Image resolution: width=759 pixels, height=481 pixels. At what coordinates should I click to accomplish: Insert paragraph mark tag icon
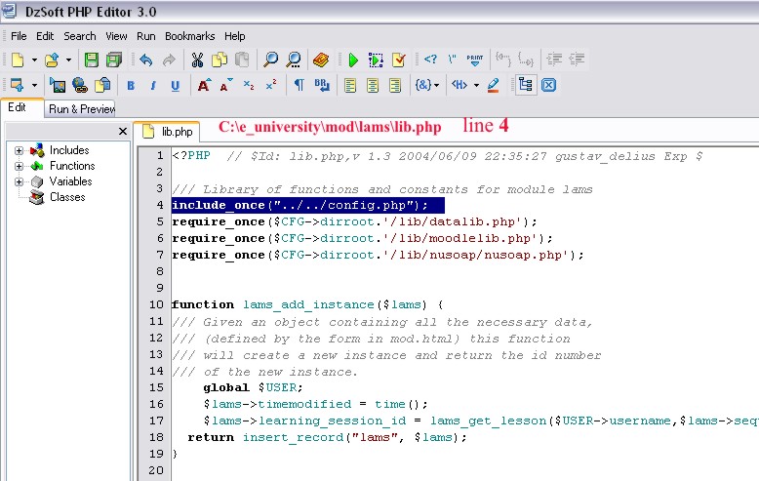[x=300, y=85]
